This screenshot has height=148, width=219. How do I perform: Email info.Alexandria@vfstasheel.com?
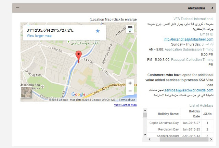[189, 39]
